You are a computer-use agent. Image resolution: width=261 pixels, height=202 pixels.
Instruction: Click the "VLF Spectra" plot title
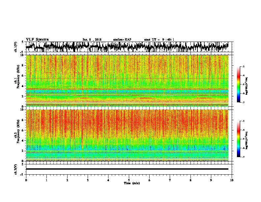(38, 40)
